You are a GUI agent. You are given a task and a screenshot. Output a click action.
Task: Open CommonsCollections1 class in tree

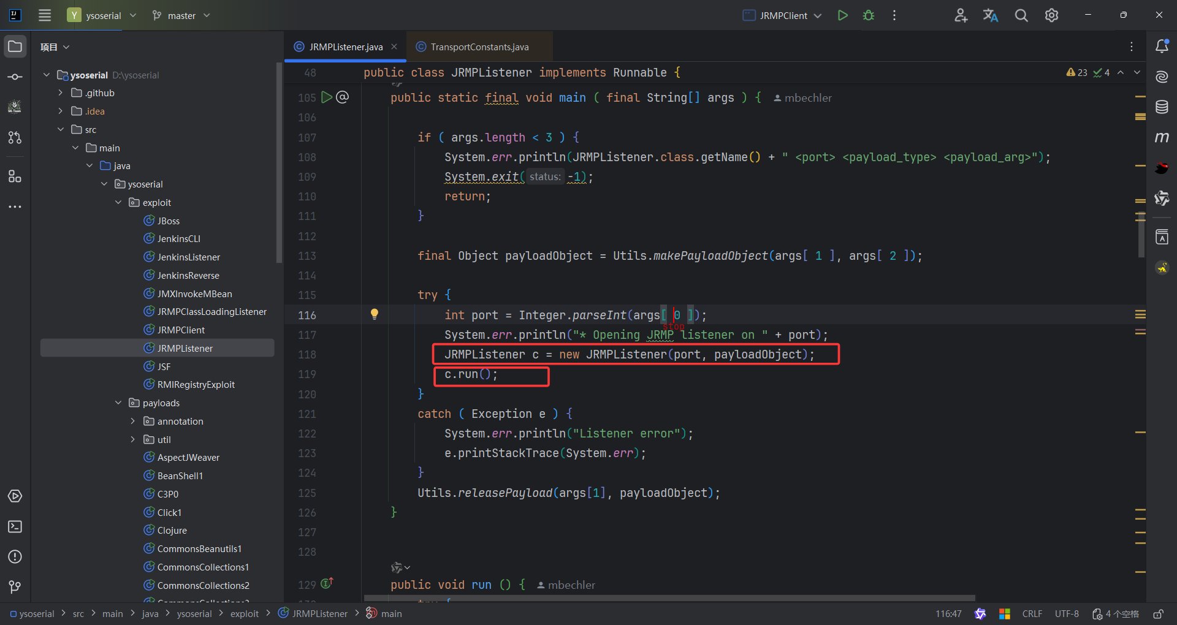[x=203, y=567]
